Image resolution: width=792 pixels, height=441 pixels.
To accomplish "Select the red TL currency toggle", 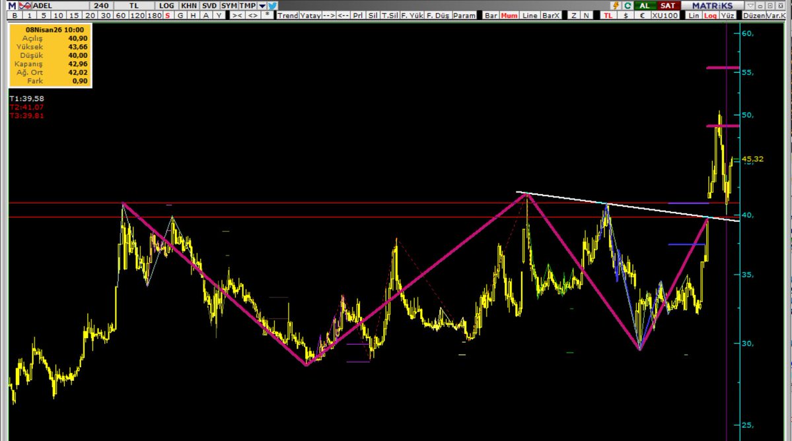I will coord(608,16).
